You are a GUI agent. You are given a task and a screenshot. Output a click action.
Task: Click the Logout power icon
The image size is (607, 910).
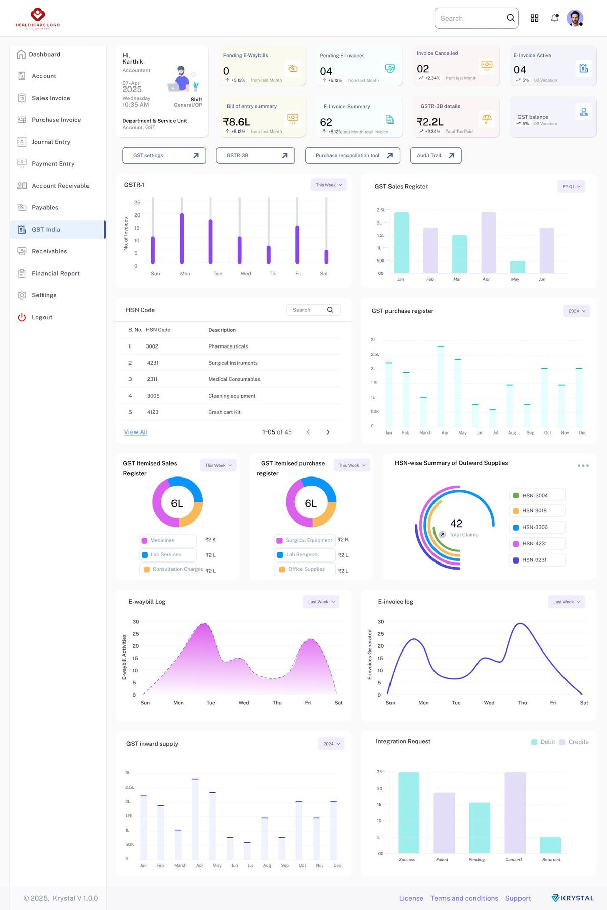pos(22,317)
